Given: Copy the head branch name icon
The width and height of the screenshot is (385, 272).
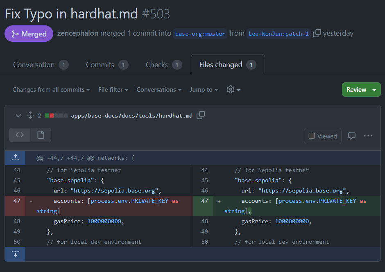Looking at the screenshot, I should tap(317, 33).
